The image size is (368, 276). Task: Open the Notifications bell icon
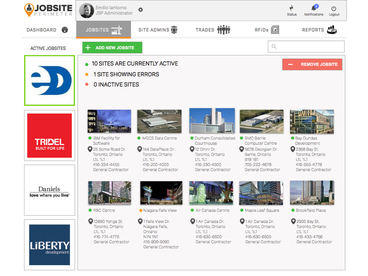314,8
